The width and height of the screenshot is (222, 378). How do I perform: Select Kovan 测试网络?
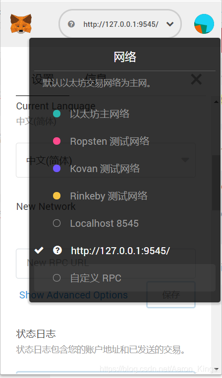click(125, 169)
